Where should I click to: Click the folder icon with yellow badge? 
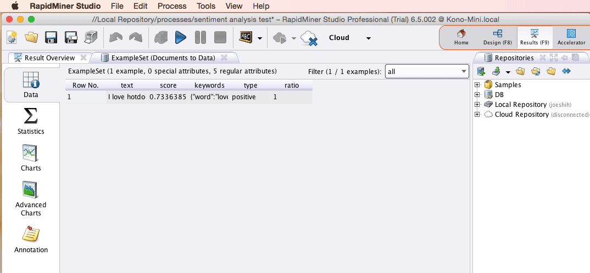point(551,71)
